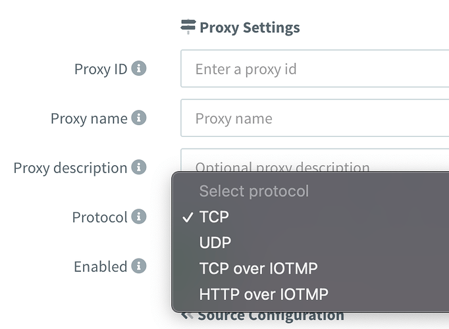Viewport: 449px width, 329px height.
Task: Click the info icon next to Enabled
Action: (138, 266)
